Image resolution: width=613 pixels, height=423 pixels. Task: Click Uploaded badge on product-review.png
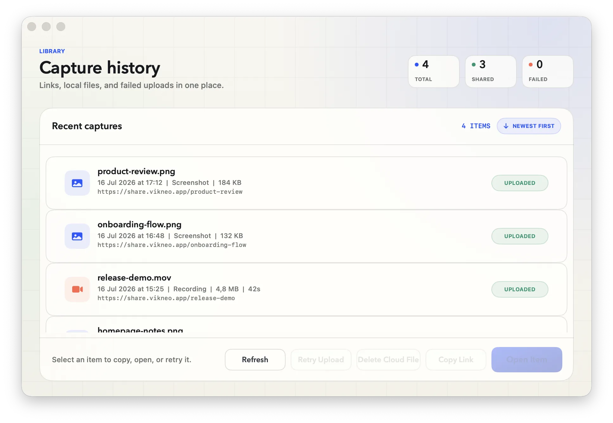click(x=520, y=183)
